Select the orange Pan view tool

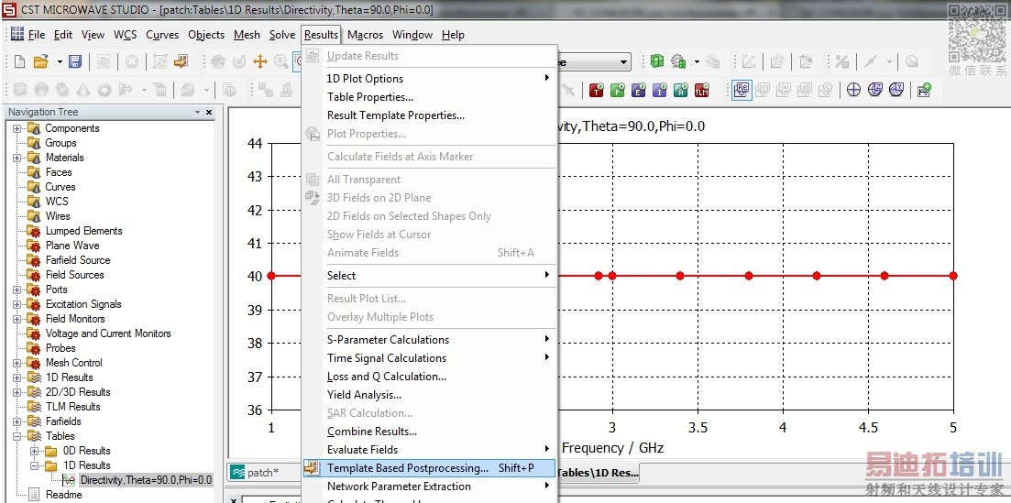point(259,62)
